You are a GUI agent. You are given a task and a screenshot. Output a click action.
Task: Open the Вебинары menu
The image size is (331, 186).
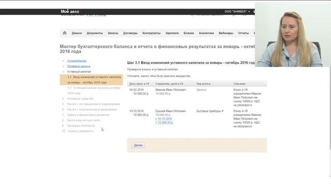226,33
